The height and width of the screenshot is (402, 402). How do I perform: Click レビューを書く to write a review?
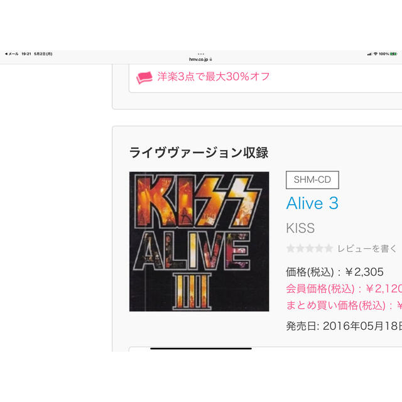[x=367, y=249]
